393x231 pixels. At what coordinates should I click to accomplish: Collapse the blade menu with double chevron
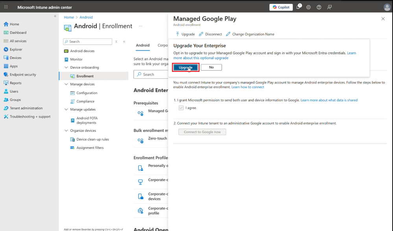pyautogui.click(x=124, y=42)
